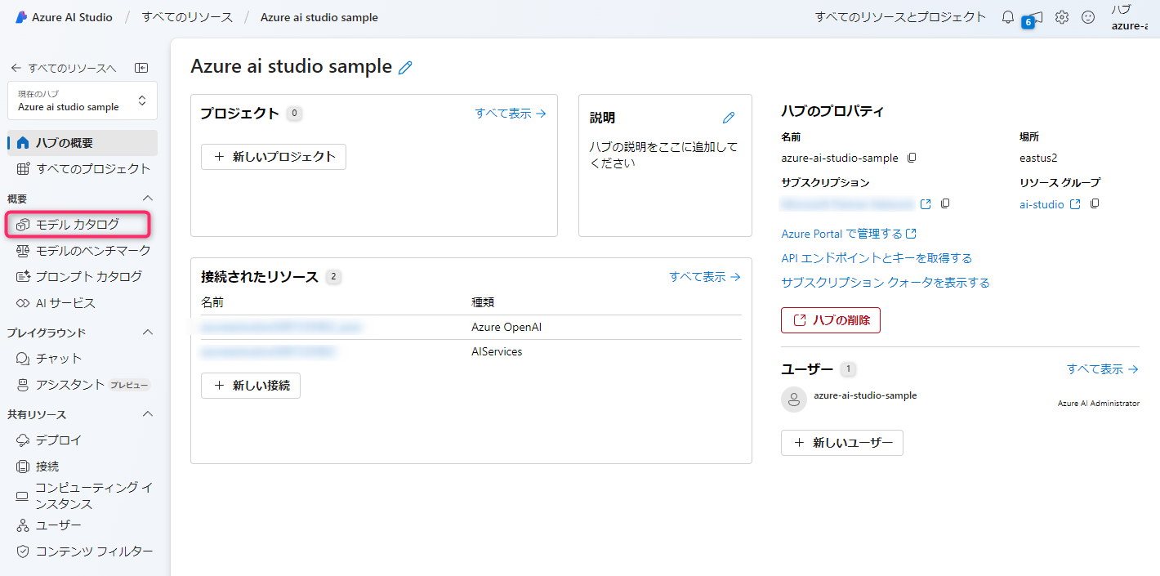The image size is (1160, 576).
Task: Click すべて表示 in ユーザー section
Action: point(1103,369)
